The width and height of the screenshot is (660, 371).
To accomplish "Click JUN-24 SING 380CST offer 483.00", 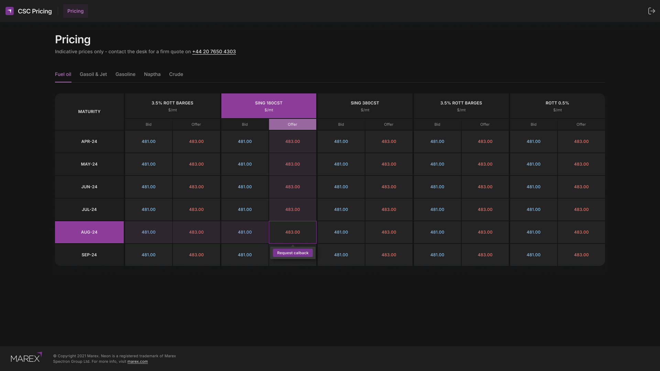I will pyautogui.click(x=389, y=187).
